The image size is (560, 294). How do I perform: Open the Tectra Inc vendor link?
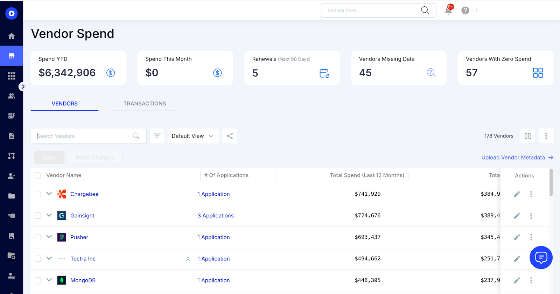pos(83,259)
